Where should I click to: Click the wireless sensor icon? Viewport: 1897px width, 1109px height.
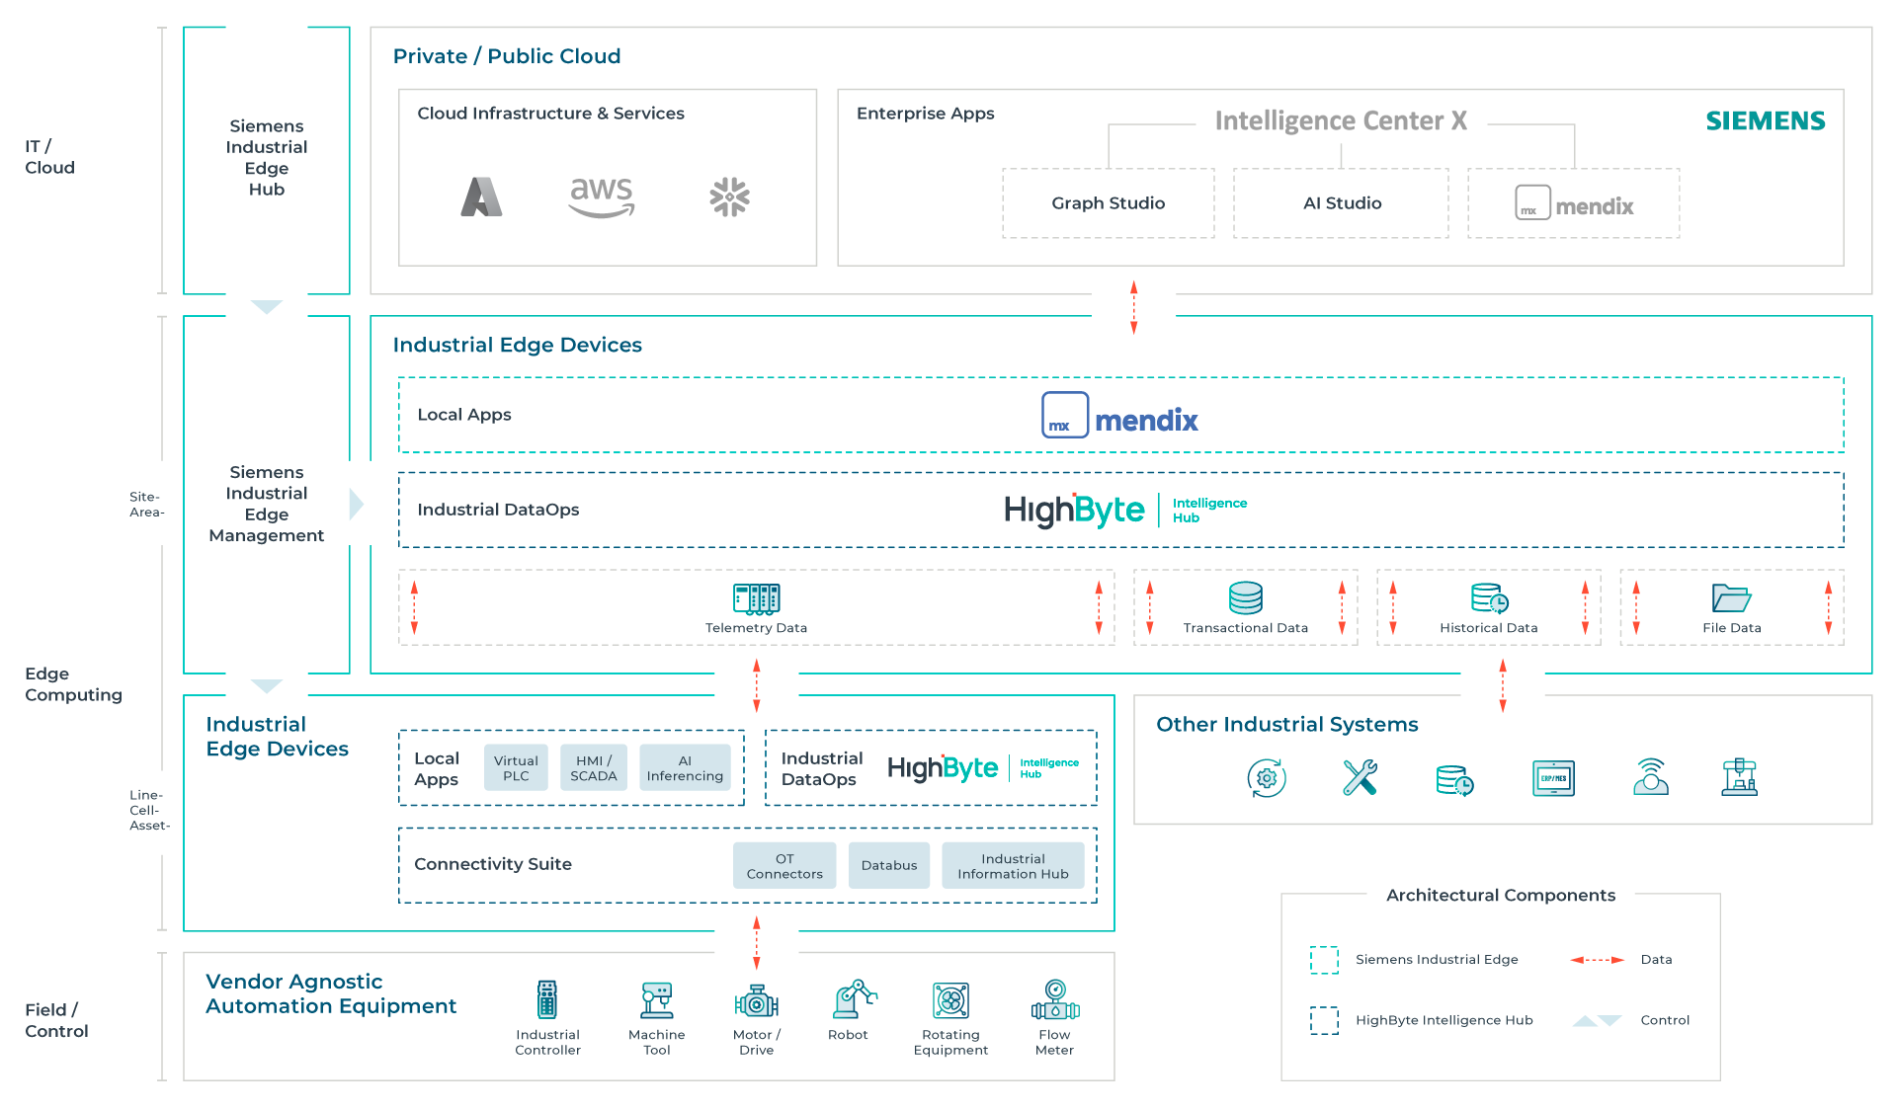[x=1651, y=777]
